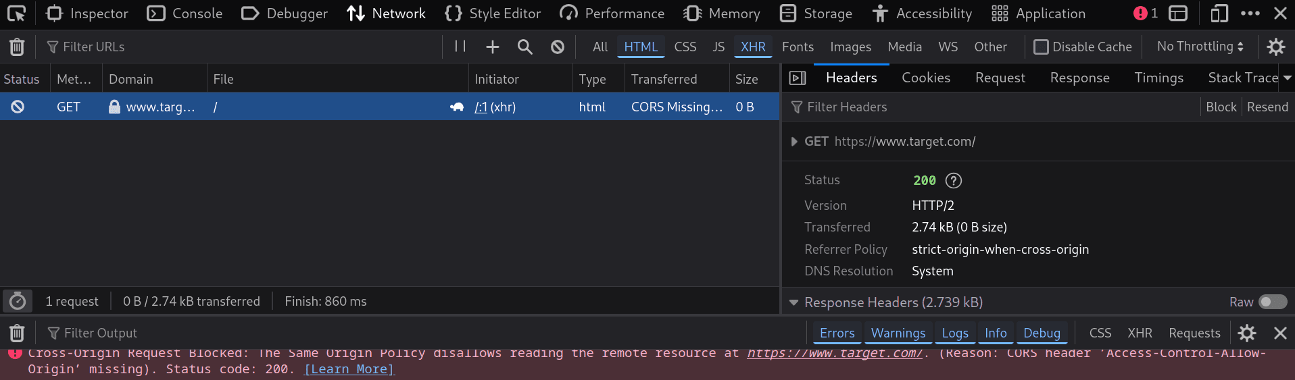
Task: Collapse the Response Headers section
Action: click(794, 302)
